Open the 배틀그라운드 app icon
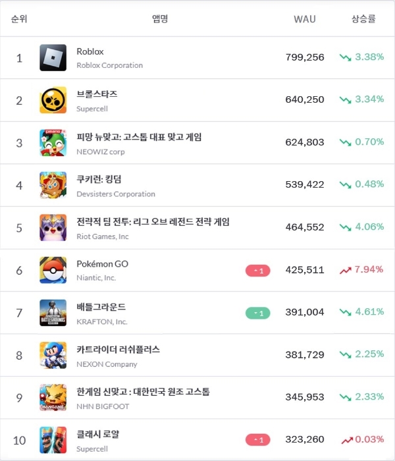 (53, 312)
